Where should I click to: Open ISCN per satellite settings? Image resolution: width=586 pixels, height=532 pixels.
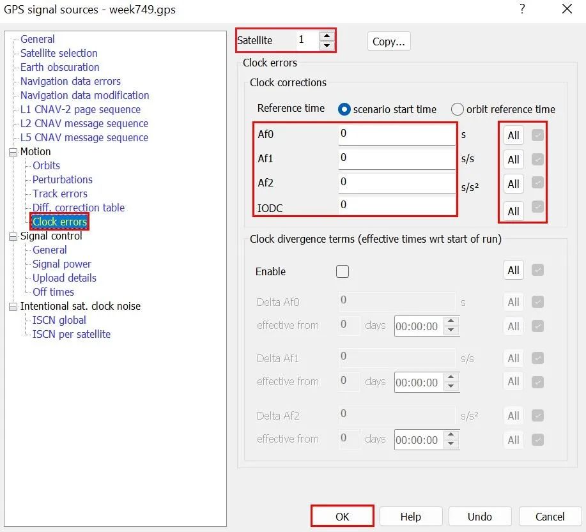click(x=72, y=334)
